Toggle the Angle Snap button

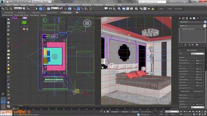[x=78, y=9]
